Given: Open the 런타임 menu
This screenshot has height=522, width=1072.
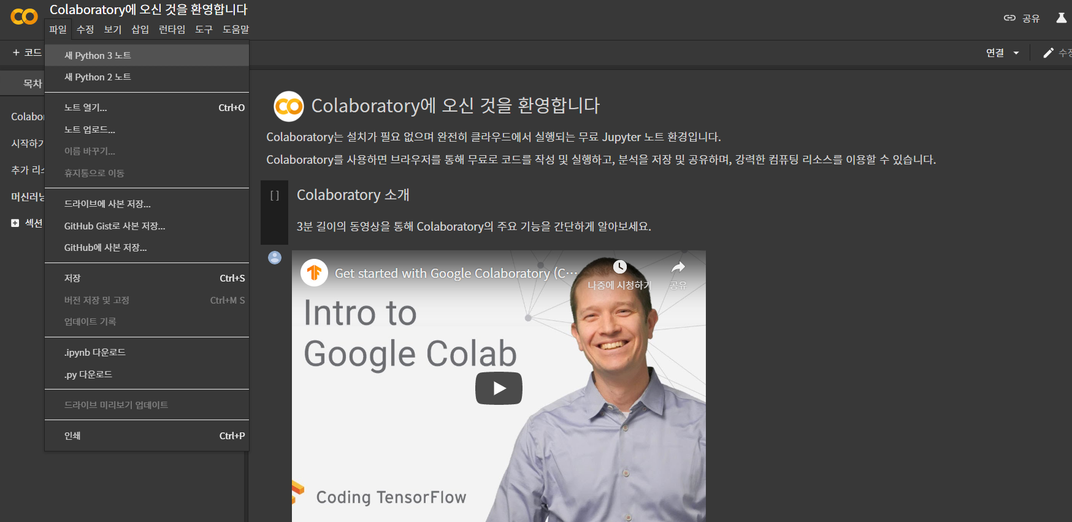Looking at the screenshot, I should point(172,29).
